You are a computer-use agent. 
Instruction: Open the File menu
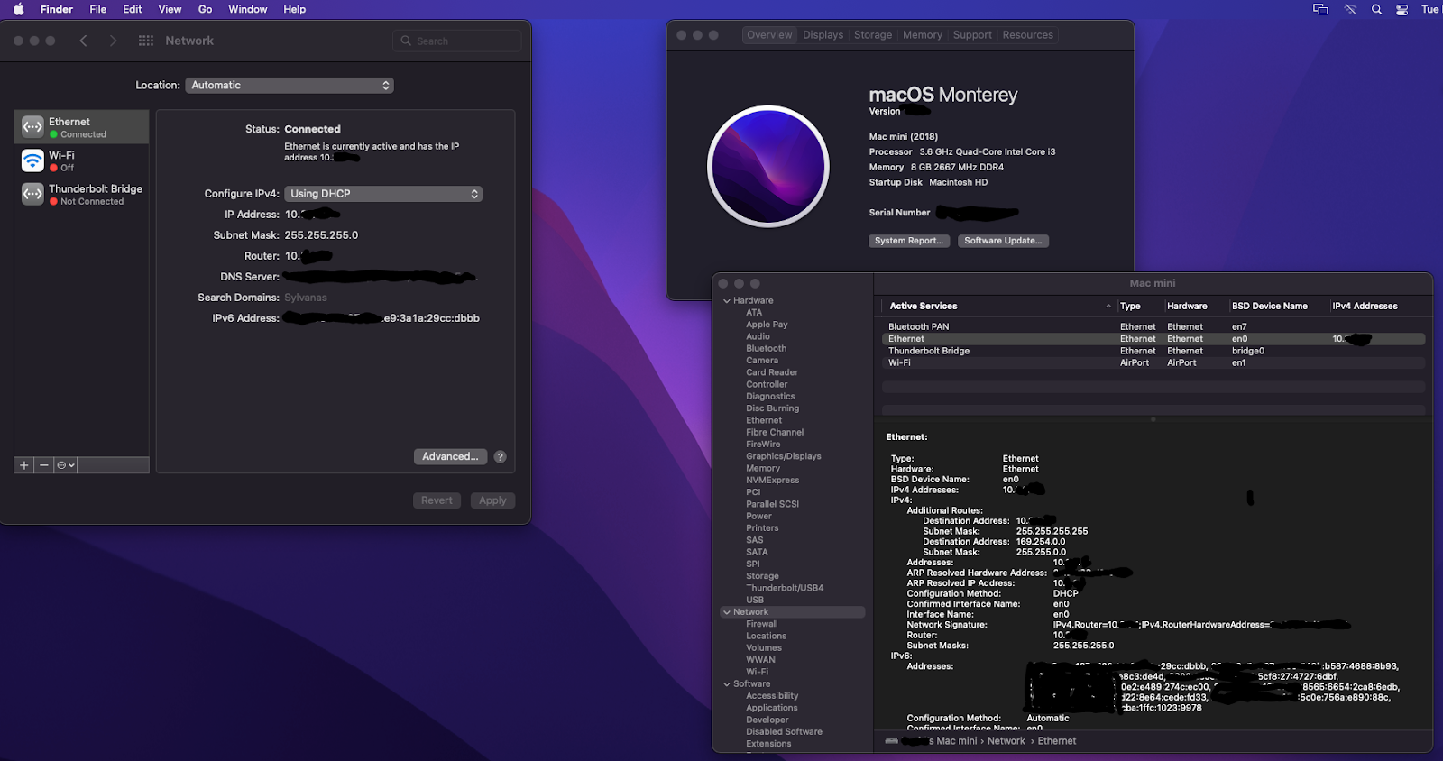[x=98, y=9]
